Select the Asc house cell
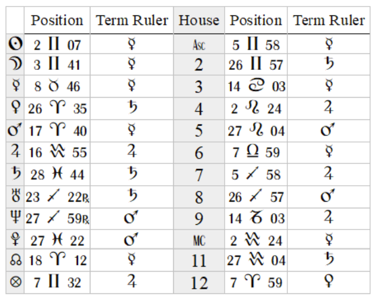 pos(199,44)
